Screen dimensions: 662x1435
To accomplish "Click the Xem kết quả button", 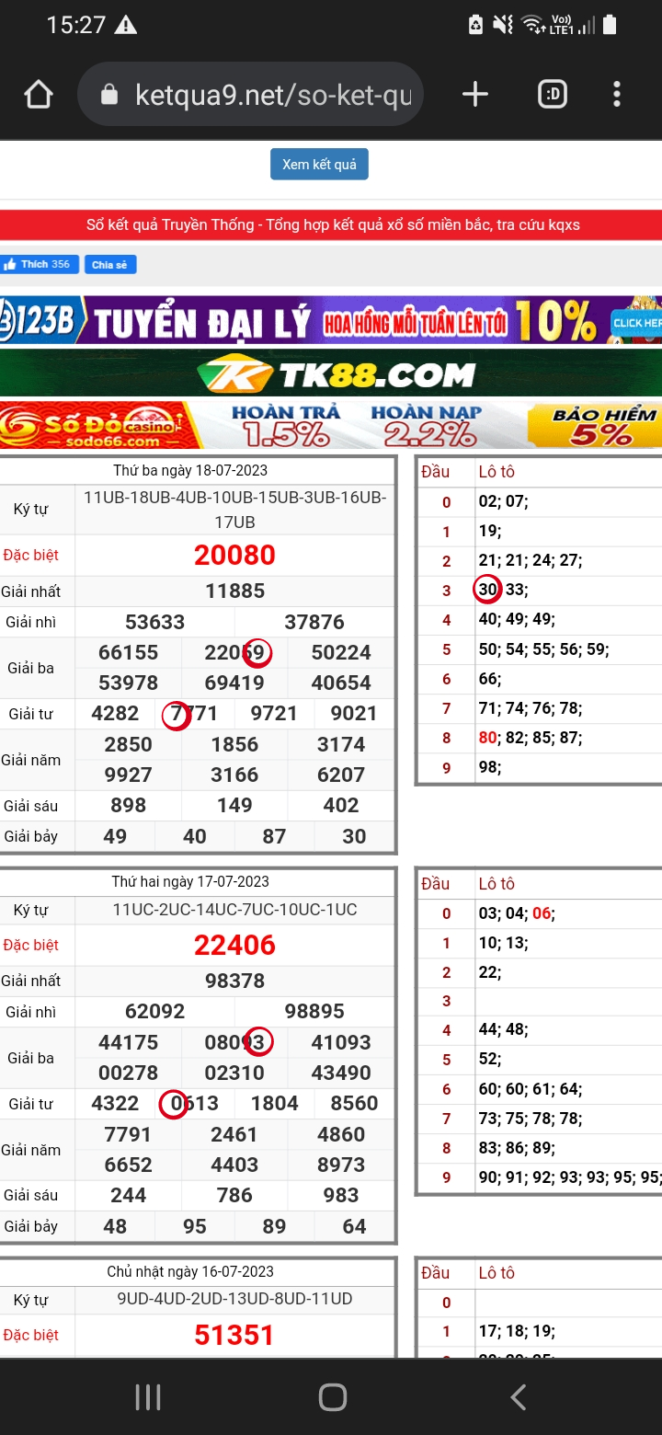I will 319,164.
